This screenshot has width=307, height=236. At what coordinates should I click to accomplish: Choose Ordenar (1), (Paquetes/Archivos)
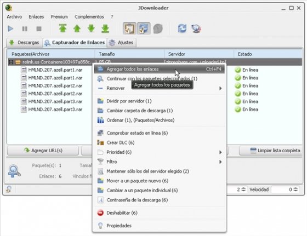pyautogui.click(x=159, y=120)
